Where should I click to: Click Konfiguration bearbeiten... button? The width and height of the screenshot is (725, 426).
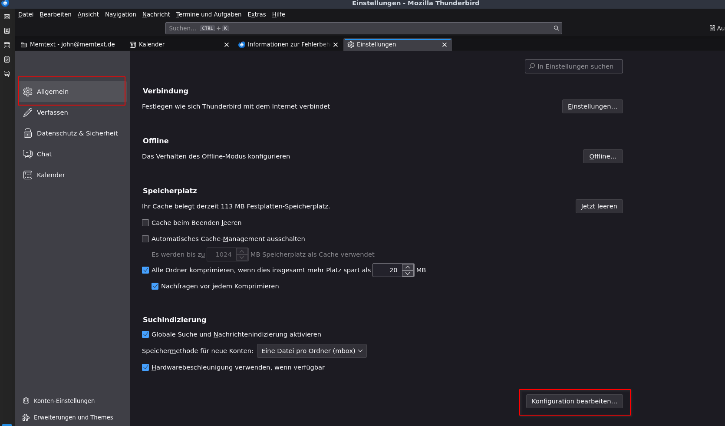coord(574,401)
